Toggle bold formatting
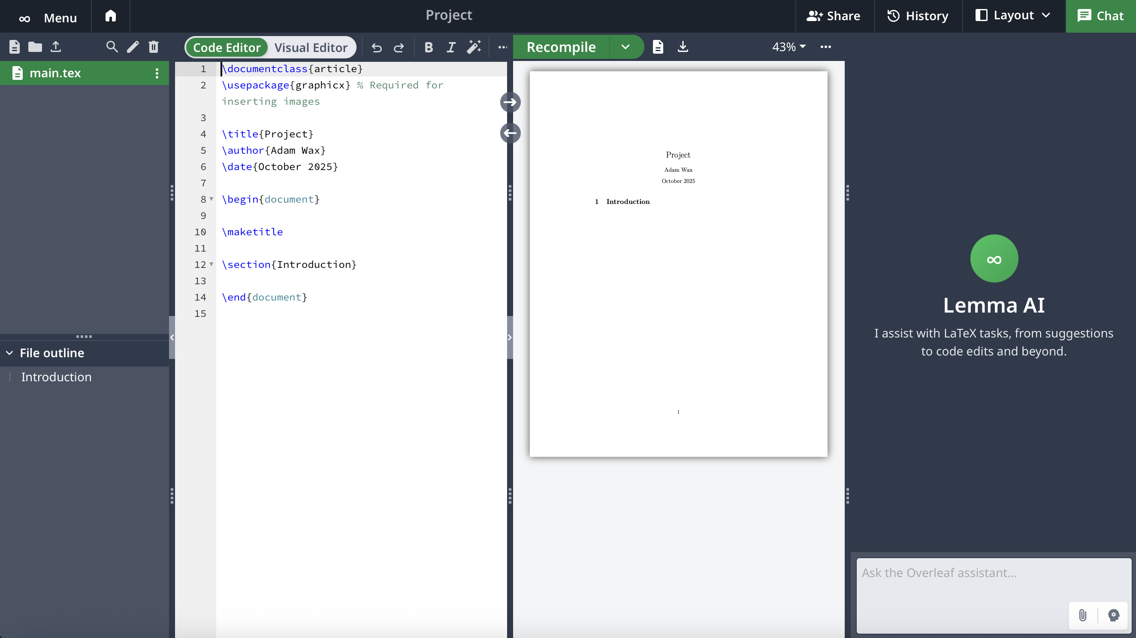 pyautogui.click(x=428, y=47)
